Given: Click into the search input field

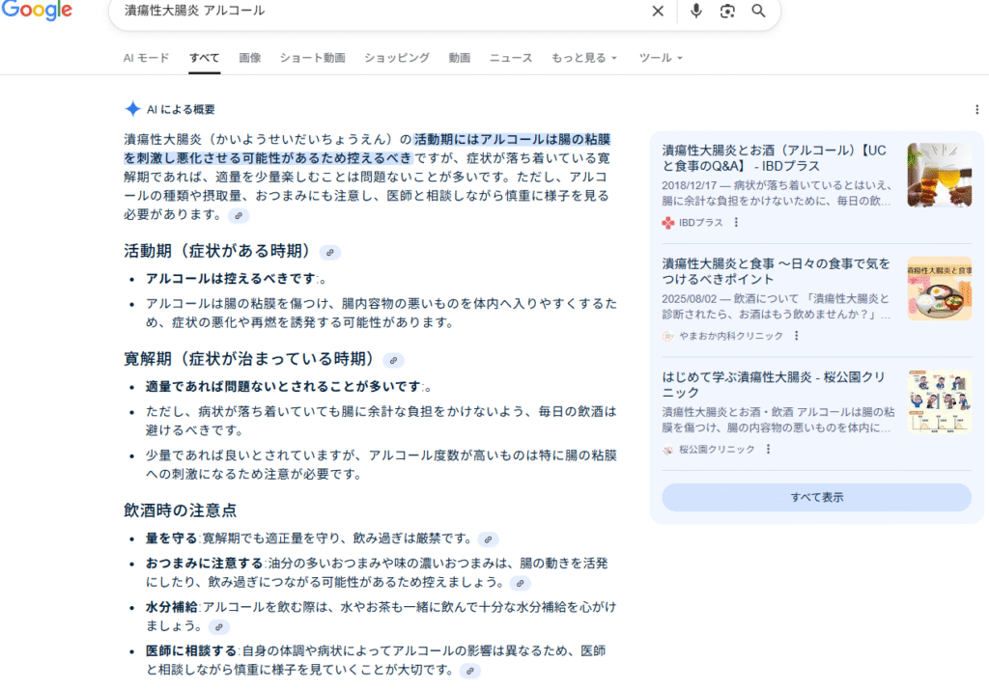Looking at the screenshot, I should coord(386,11).
